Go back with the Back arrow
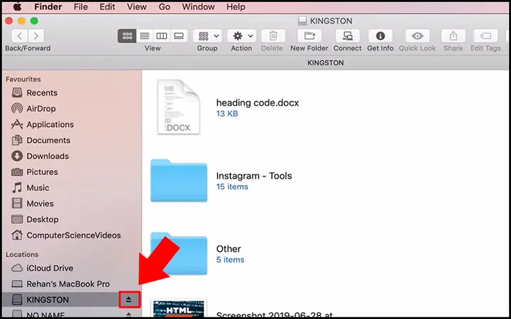The width and height of the screenshot is (511, 319). click(x=20, y=36)
